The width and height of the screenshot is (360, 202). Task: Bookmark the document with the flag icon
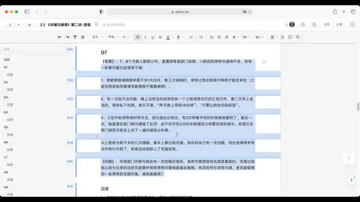[x=97, y=24]
